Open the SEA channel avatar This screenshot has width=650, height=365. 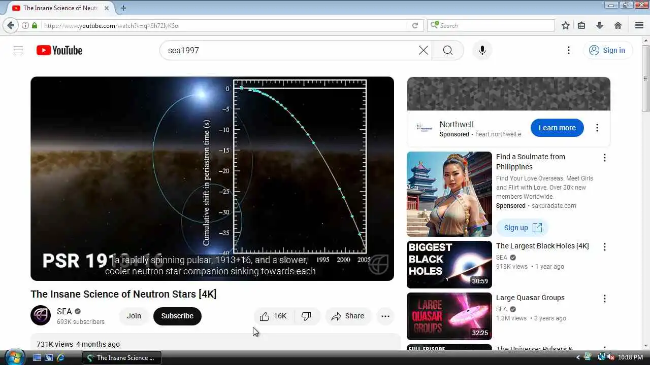point(41,315)
